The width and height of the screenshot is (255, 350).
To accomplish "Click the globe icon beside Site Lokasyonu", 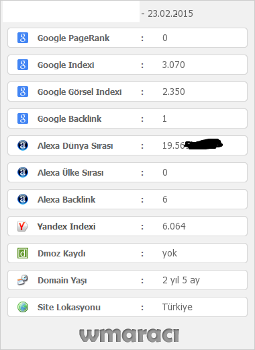I will click(23, 307).
